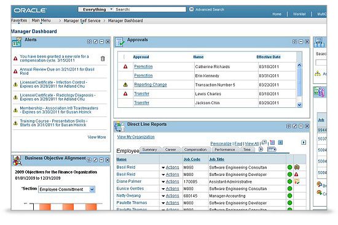Open Presentation Skills training course alert
Image resolution: width=338 pixels, height=225 pixels.
click(53, 123)
